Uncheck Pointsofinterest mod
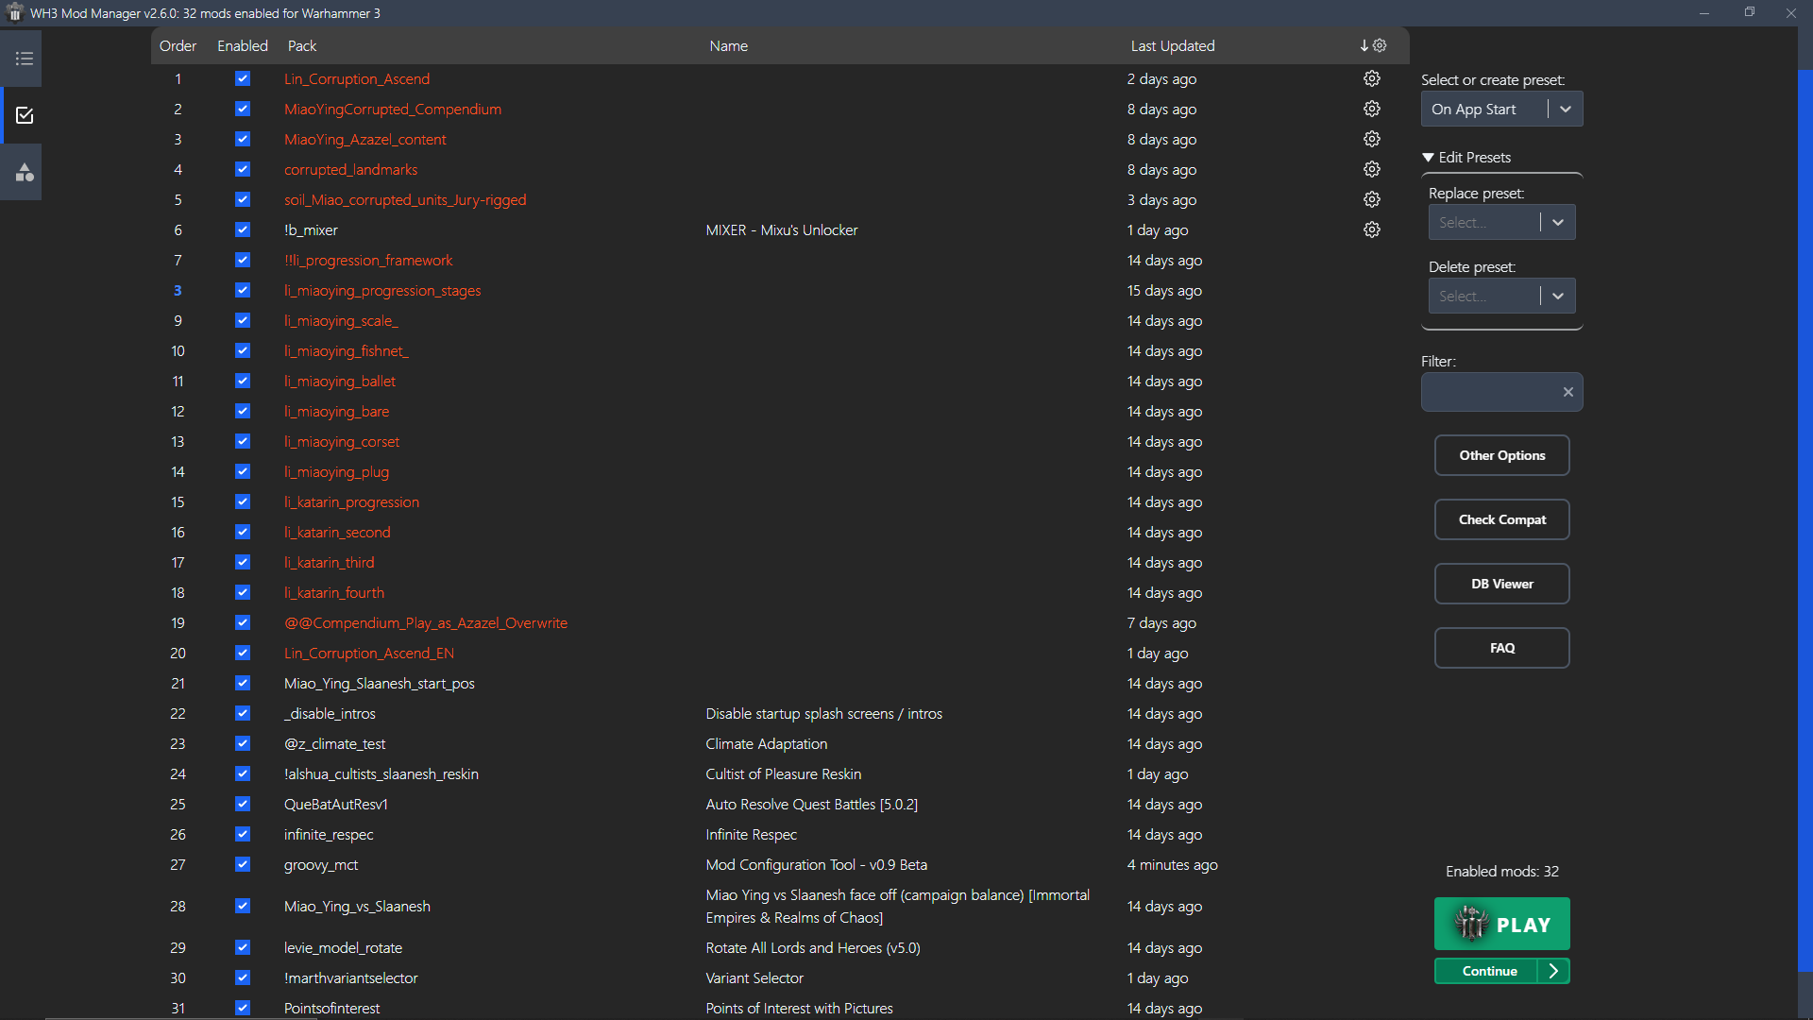Viewport: 1813px width, 1020px height. click(243, 1008)
